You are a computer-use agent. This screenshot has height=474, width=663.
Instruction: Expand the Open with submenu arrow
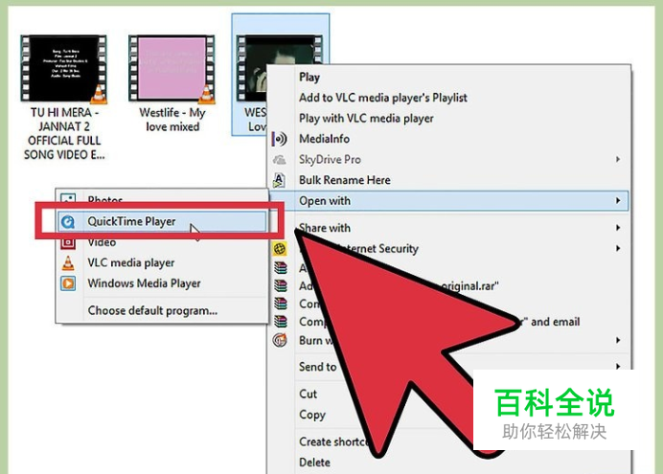coord(618,201)
